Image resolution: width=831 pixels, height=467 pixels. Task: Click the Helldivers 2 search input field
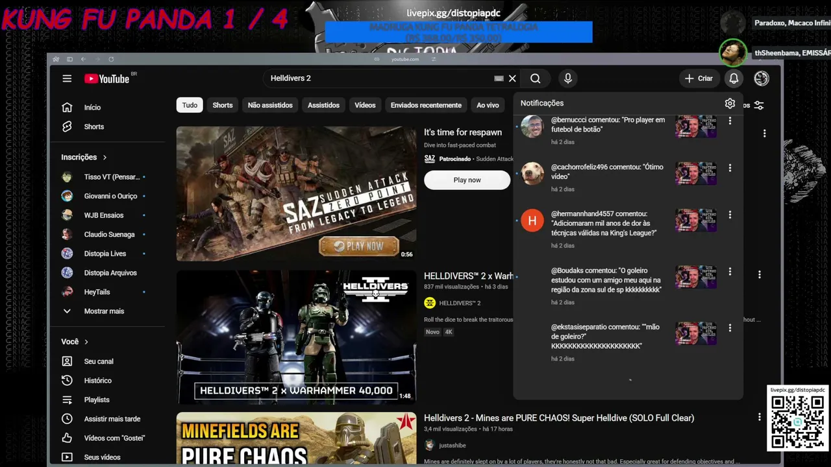380,78
